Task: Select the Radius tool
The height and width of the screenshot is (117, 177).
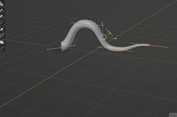Action: tap(2, 30)
